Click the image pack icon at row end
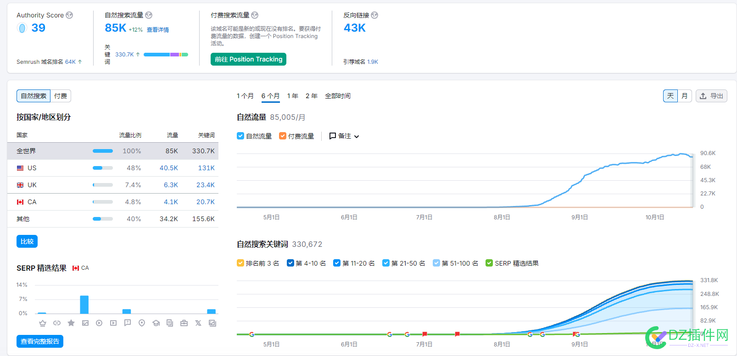 point(212,323)
